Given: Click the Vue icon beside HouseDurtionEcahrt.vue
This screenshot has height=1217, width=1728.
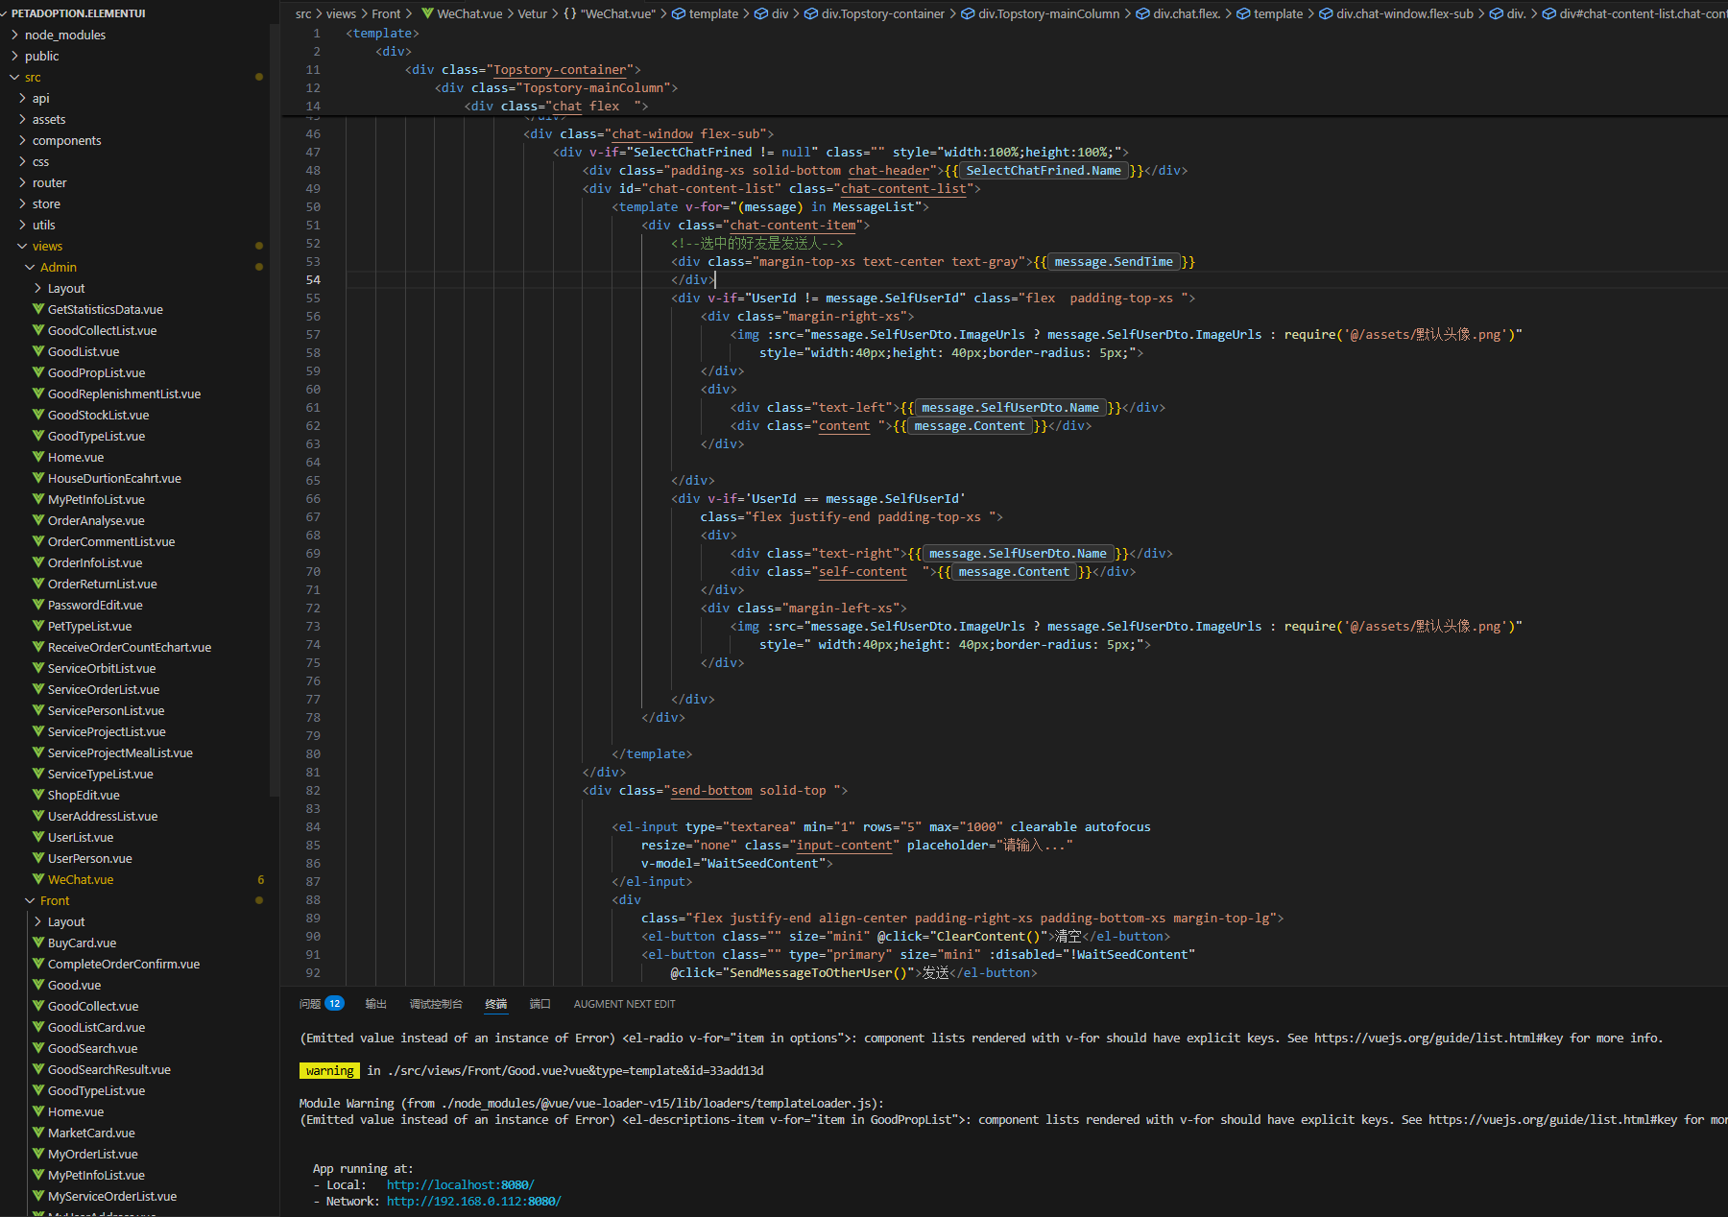Looking at the screenshot, I should coord(38,478).
